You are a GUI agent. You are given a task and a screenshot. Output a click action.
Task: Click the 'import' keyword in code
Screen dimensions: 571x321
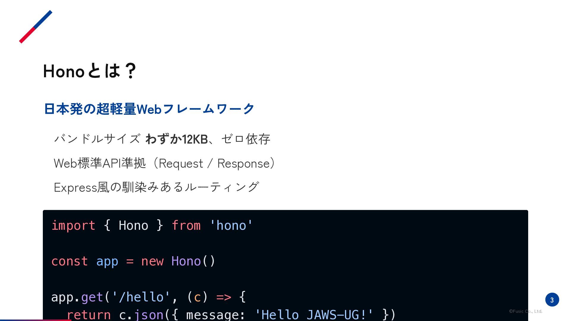click(73, 225)
